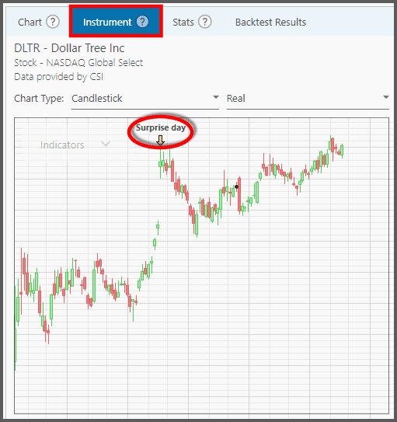Click the Indicators chevron icon
397x422 pixels.
(106, 144)
